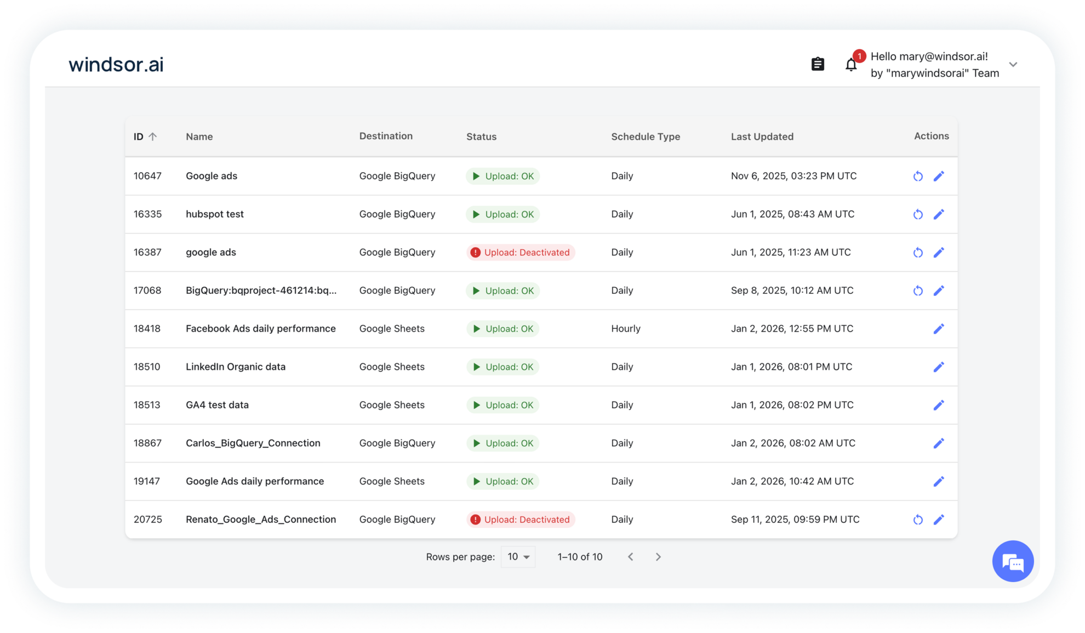Open the clipboard icon in the top bar

pos(818,64)
